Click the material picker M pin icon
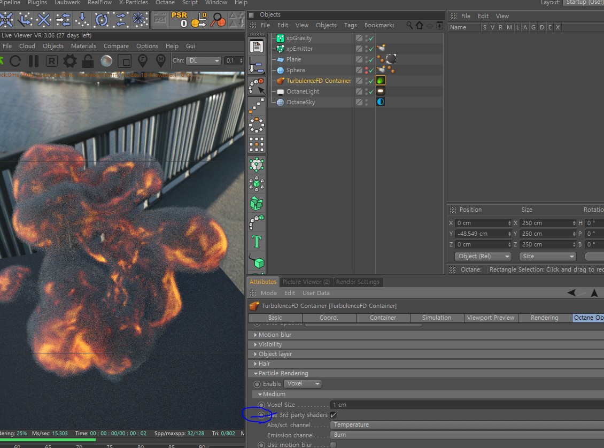This screenshot has width=604, height=448. 161,60
